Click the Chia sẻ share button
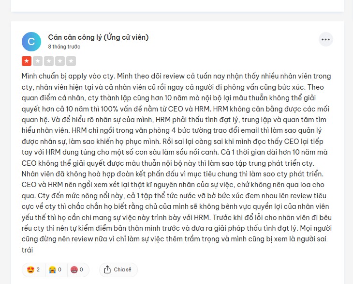Screen dimensions: 353x284 pos(118,269)
